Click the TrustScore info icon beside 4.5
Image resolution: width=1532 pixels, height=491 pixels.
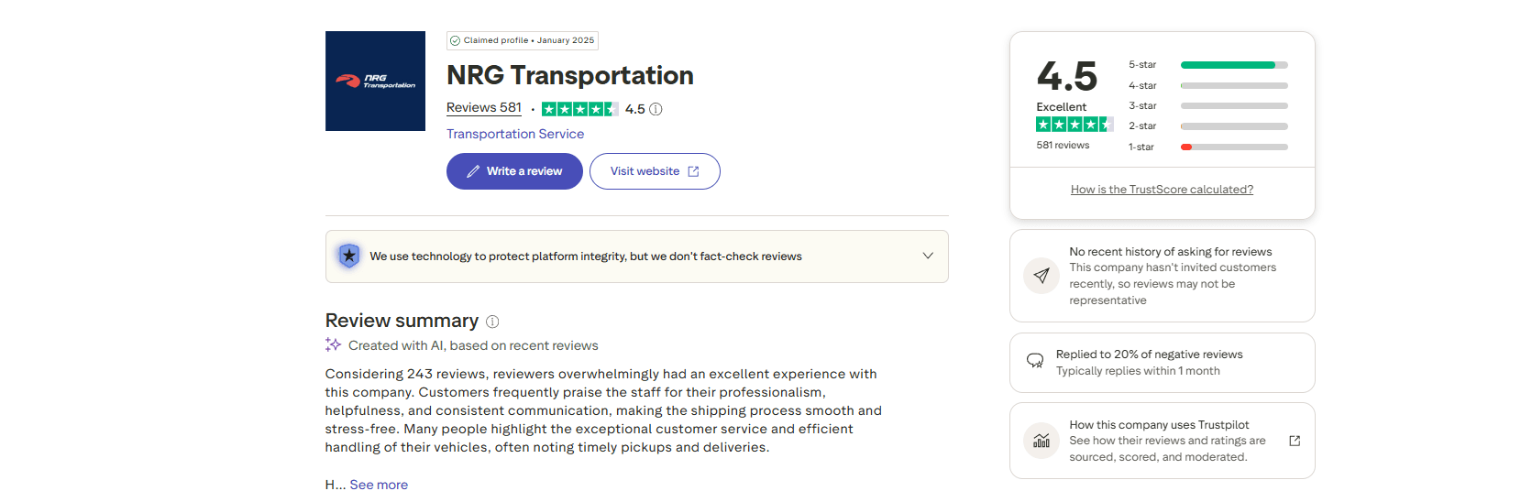pos(656,109)
